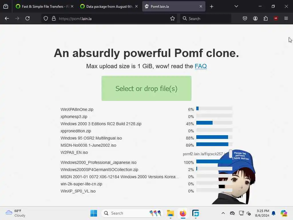293x220 pixels.
Task: Open tracking protection shield icon
Action: (46, 19)
